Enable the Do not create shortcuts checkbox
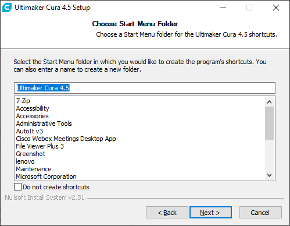The image size is (290, 226). pyautogui.click(x=17, y=187)
